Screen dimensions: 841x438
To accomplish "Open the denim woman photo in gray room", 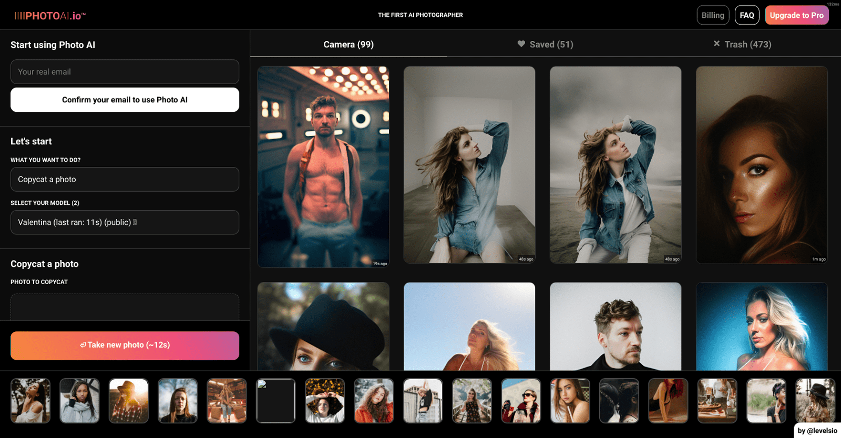I will coord(469,165).
